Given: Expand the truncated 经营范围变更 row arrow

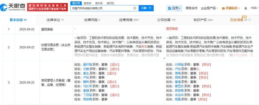Looking at the screenshot, I should click(x=164, y=58).
